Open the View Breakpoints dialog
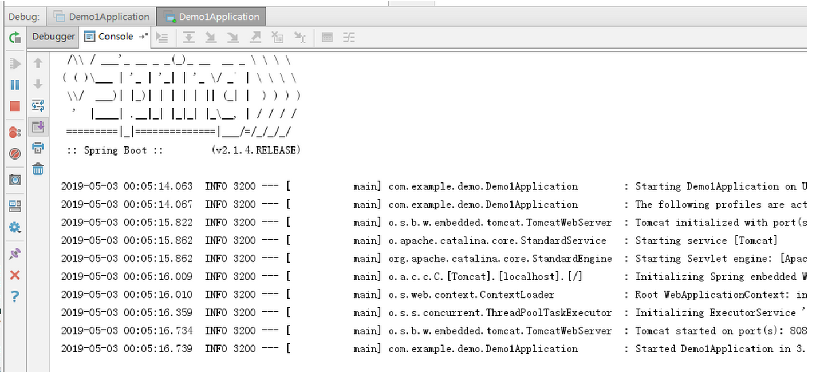 tap(15, 133)
